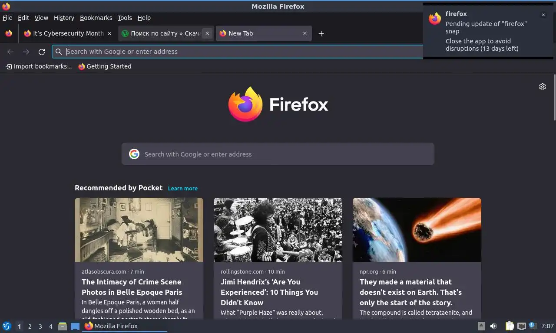Close the It's Cybersecurity Month tab
Viewport: 556px width, 333px height.
(x=109, y=33)
